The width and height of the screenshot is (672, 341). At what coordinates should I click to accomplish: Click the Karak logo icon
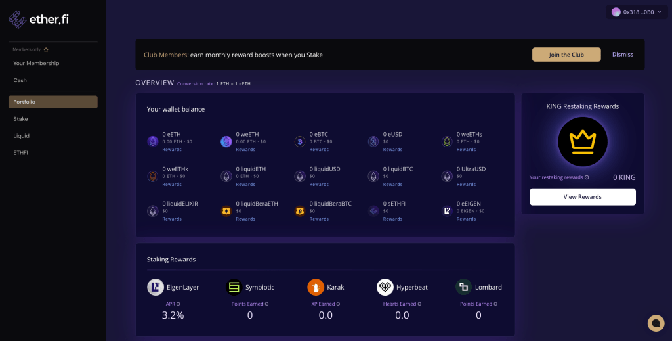click(316, 287)
